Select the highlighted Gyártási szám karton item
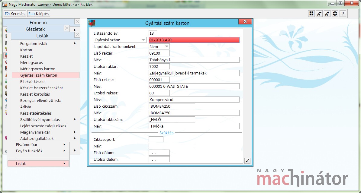The width and height of the screenshot is (361, 193). (46, 75)
